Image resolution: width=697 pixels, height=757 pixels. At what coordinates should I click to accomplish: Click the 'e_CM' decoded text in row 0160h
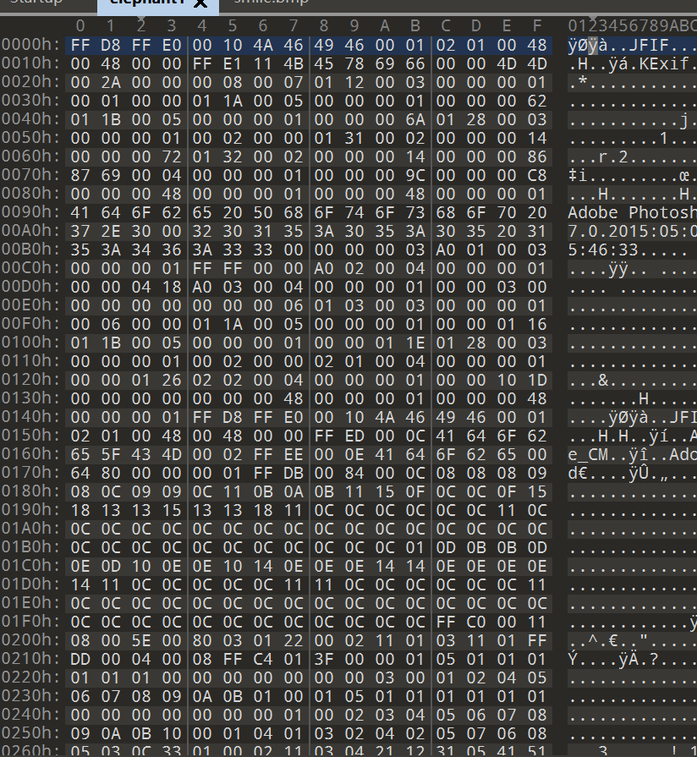pos(588,454)
